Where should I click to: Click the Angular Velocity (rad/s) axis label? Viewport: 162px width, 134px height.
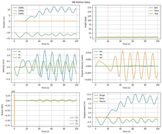click(82, 66)
